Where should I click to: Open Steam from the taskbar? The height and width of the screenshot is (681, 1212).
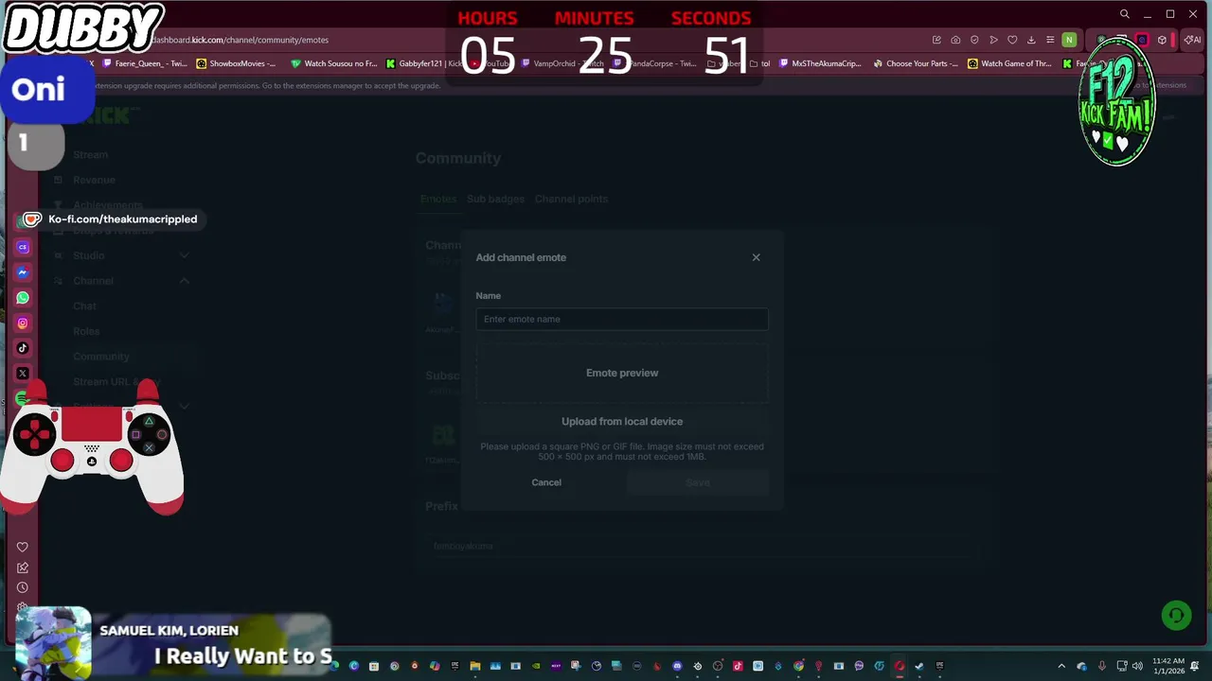[x=919, y=666]
